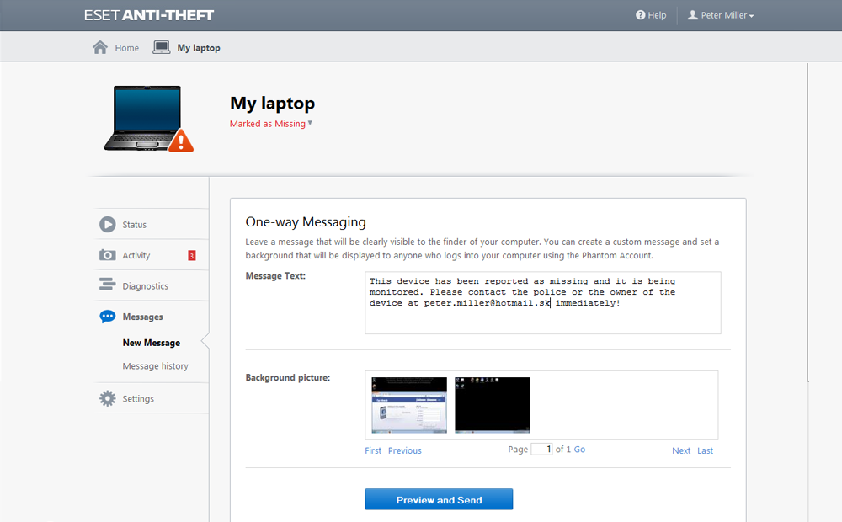Go to Last page of backgrounds
Image resolution: width=842 pixels, height=522 pixels.
(x=705, y=450)
